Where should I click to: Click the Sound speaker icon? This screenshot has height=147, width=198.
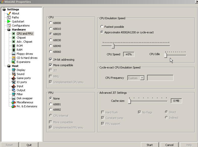point(14,74)
